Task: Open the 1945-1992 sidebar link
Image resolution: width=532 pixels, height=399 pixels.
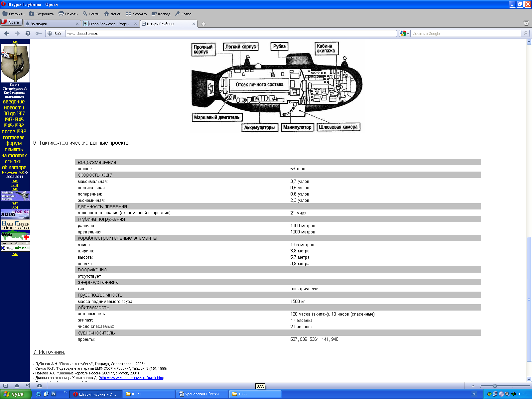Action: point(14,126)
